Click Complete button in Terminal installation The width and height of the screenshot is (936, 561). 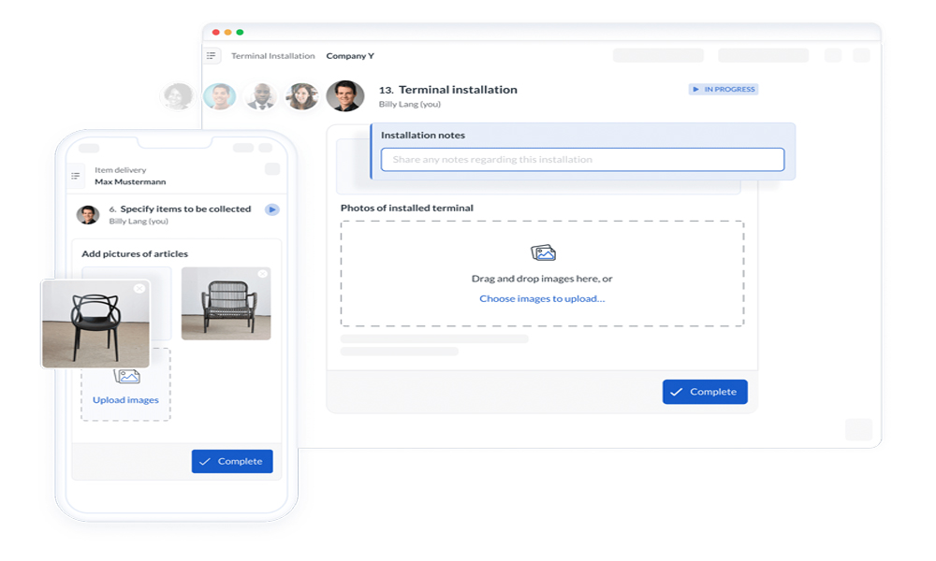pyautogui.click(x=705, y=392)
